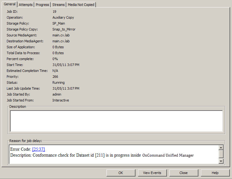Screen dimensions: 232x179
Task: Click inside the empty Description text box
Action: point(116,121)
